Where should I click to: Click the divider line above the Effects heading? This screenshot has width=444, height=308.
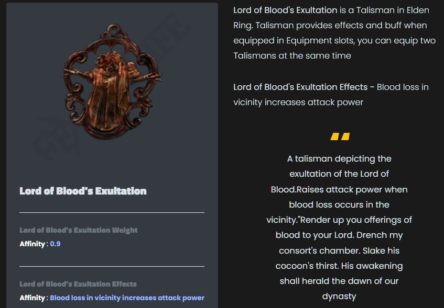[x=112, y=266]
